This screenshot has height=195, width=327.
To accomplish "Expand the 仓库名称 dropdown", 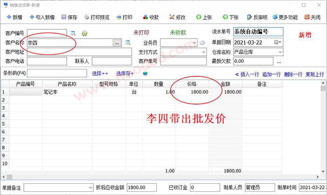I will tap(280, 52).
